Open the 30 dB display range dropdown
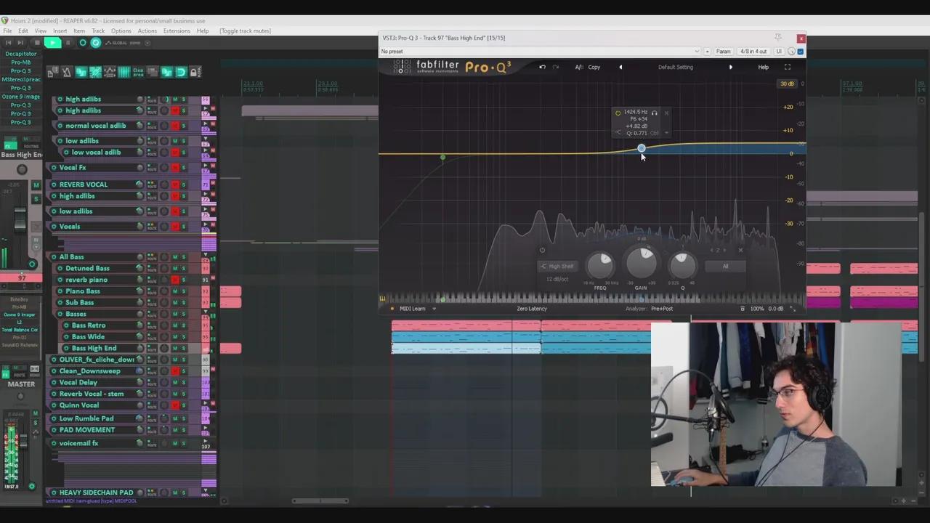 [x=787, y=84]
